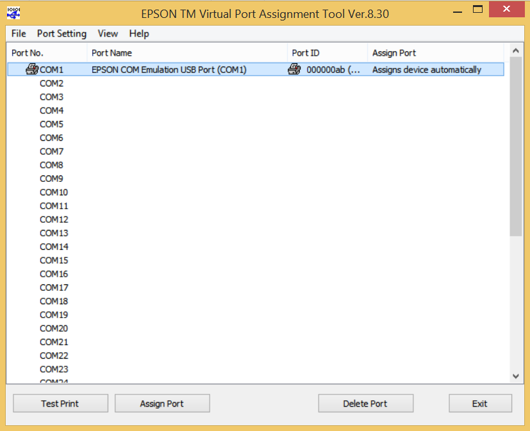The width and height of the screenshot is (530, 431).
Task: Open the Port Setting menu
Action: click(62, 33)
